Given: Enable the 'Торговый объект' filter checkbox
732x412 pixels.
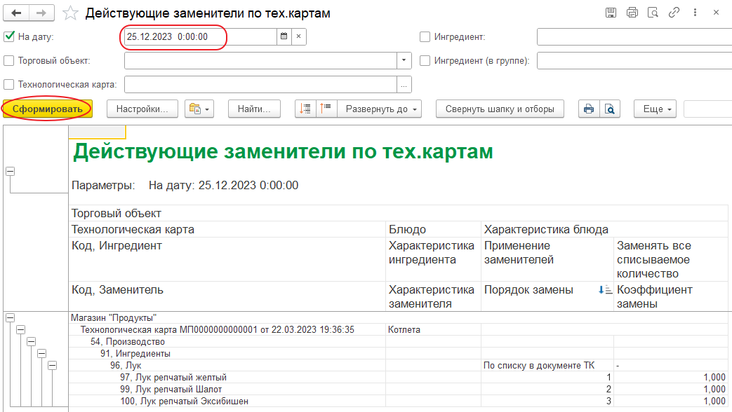Looking at the screenshot, I should [x=9, y=61].
